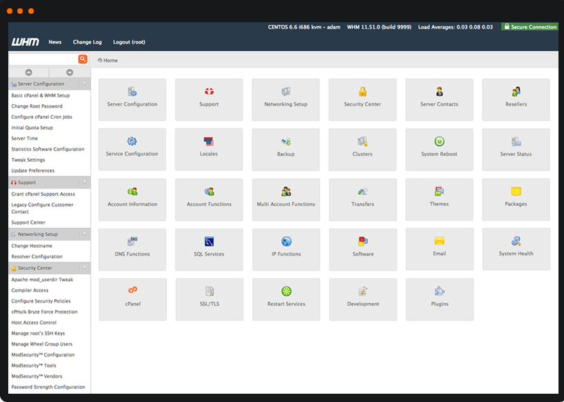Screen dimensions: 564x402
Task: Open the SSL/TLS certificate tile
Action: coord(209,300)
